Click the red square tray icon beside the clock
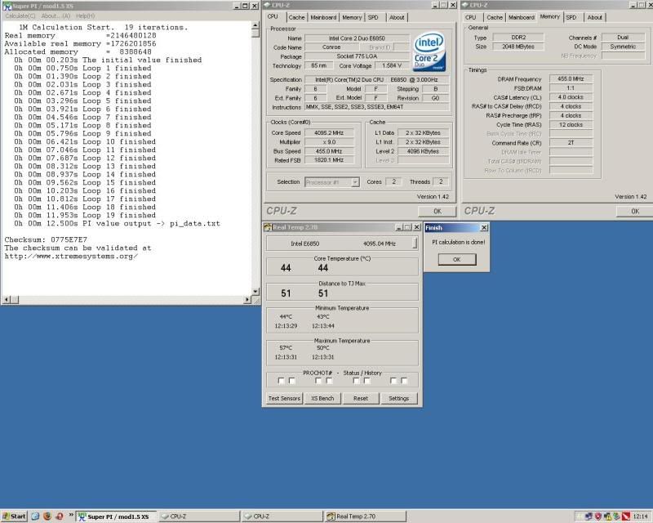The height and width of the screenshot is (523, 653). 626,516
